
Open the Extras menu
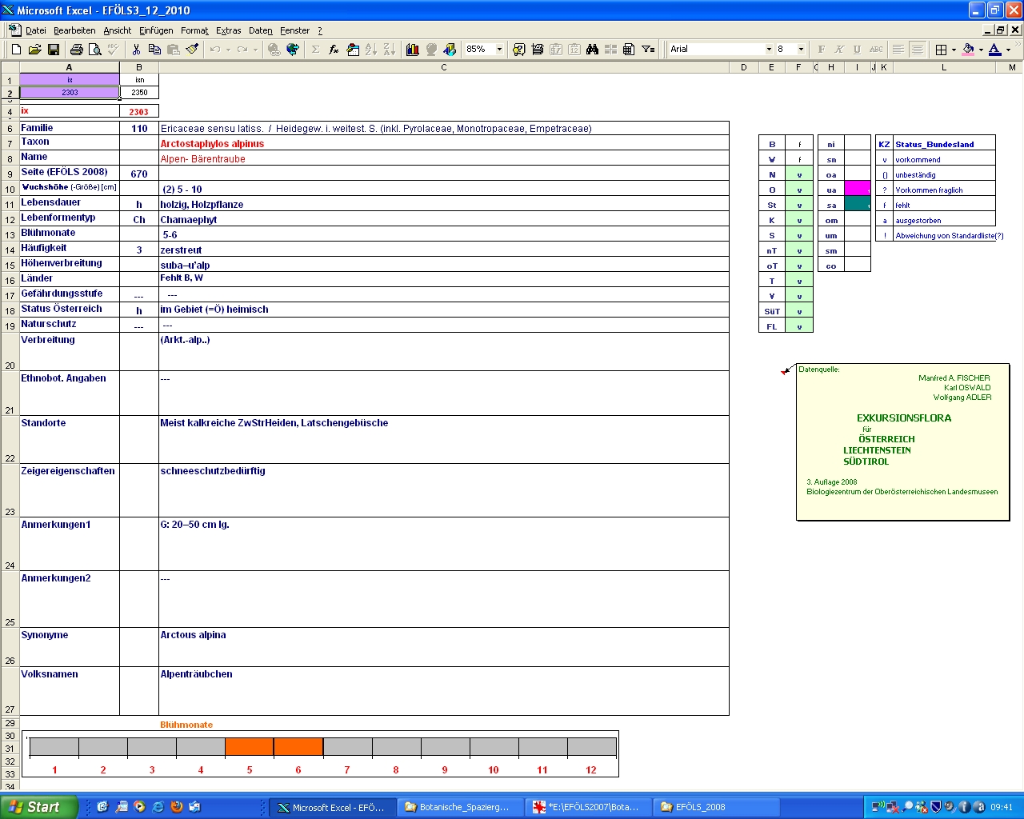(x=228, y=30)
